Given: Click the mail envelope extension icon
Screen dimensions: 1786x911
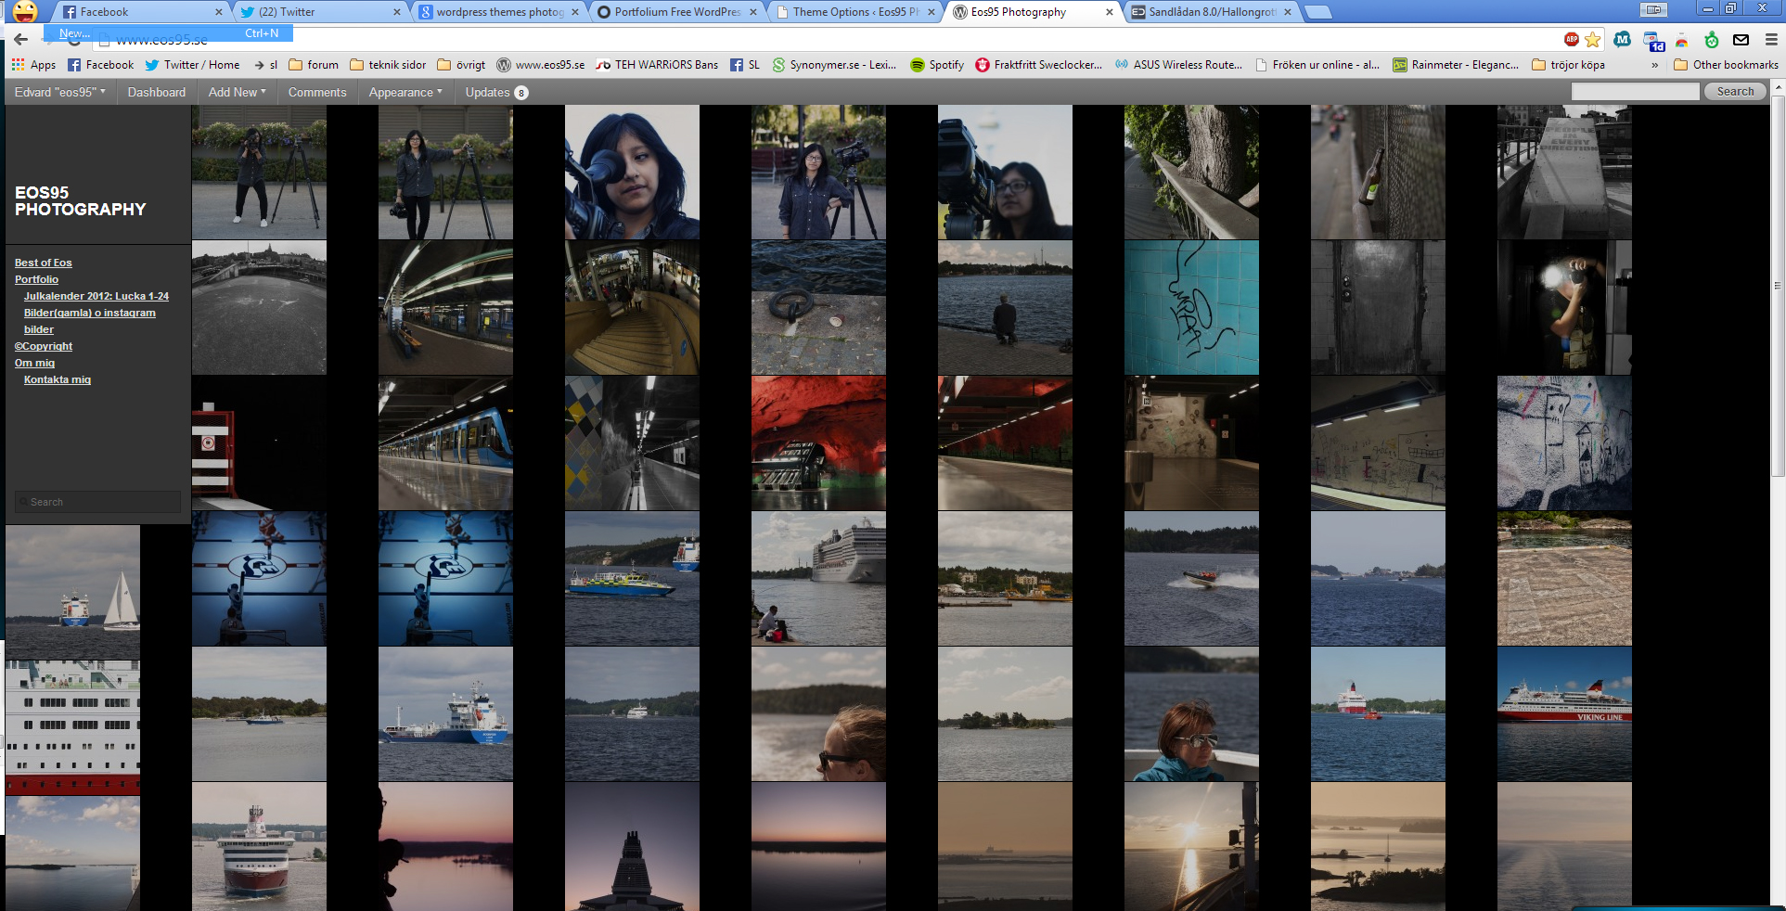Looking at the screenshot, I should click(1741, 39).
